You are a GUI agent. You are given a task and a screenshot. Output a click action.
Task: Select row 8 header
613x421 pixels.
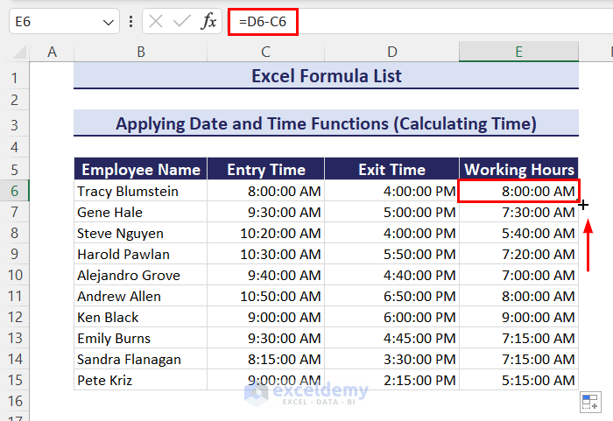15,233
